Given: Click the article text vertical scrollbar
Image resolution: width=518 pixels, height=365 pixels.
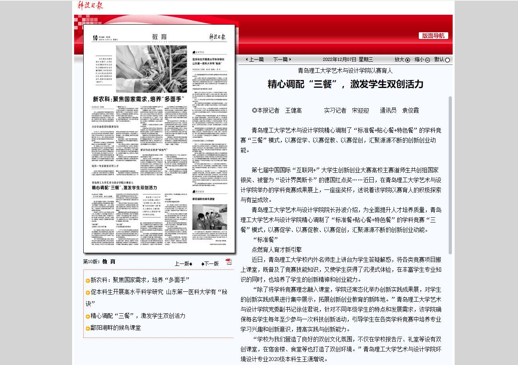Looking at the screenshot, I should click(450, 175).
